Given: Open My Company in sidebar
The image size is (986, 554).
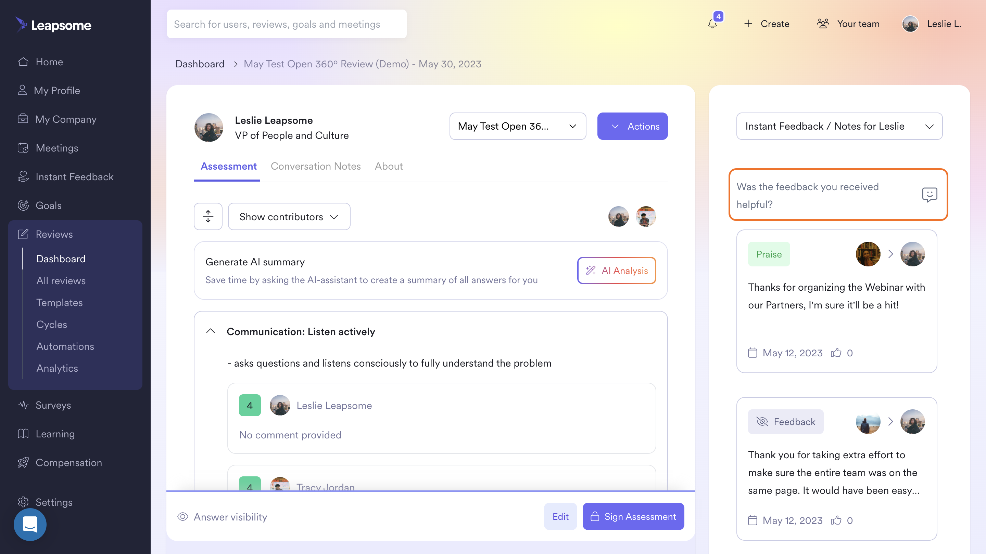Looking at the screenshot, I should 56,119.
